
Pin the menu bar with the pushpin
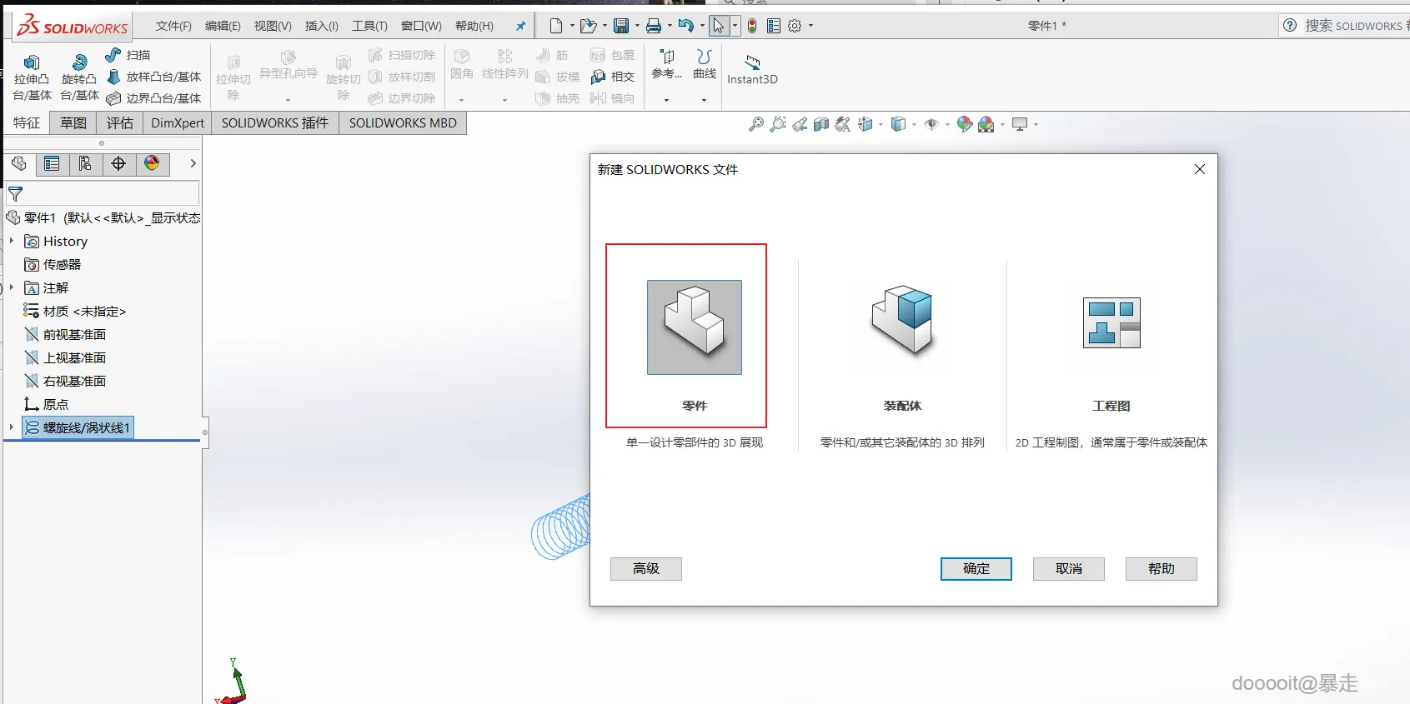click(520, 26)
